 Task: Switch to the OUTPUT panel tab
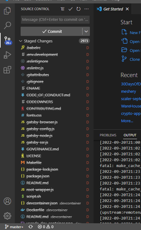(x=130, y=135)
